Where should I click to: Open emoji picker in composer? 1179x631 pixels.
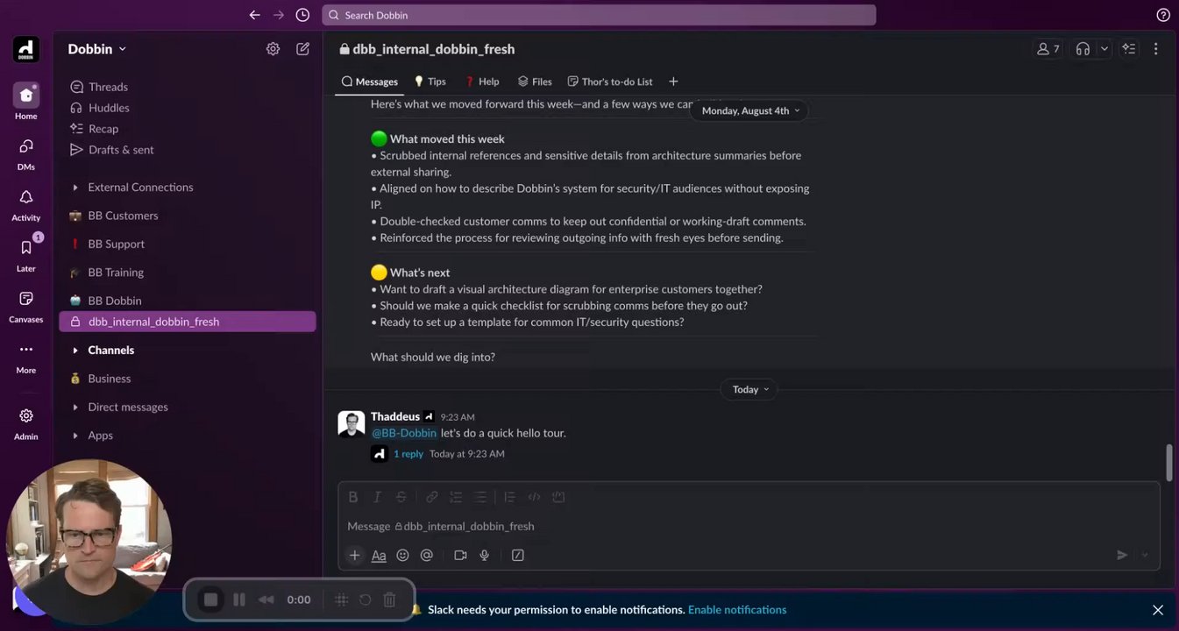402,555
